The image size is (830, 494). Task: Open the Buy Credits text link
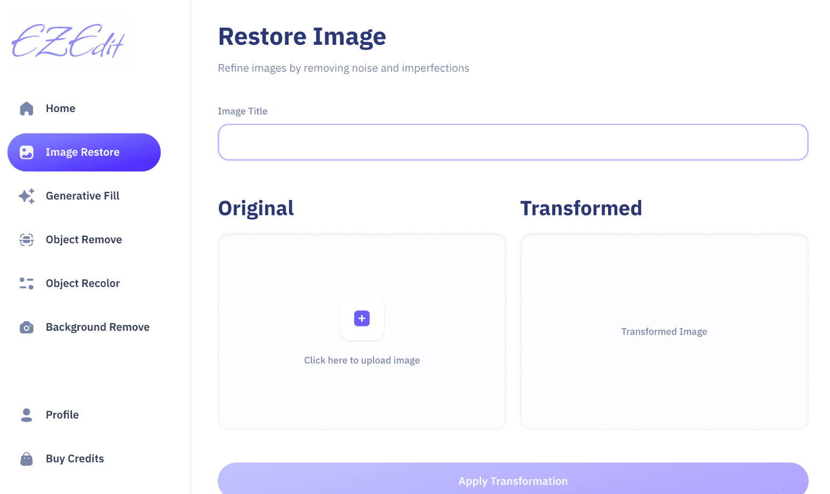point(75,459)
